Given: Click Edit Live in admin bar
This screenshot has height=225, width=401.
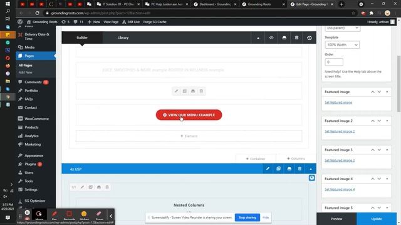Looking at the screenshot, I should tap(131, 22).
